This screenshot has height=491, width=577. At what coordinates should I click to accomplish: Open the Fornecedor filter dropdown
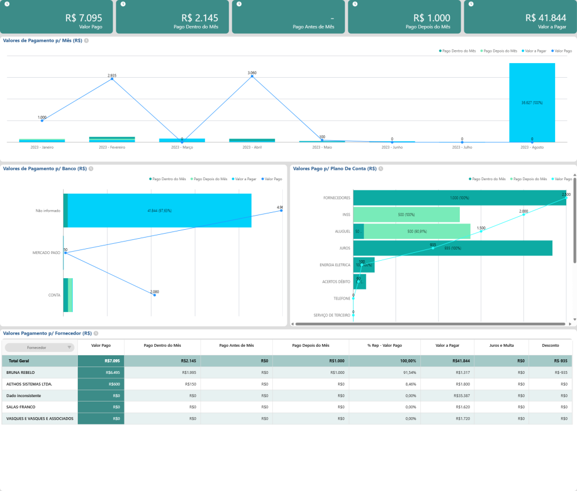coord(38,347)
